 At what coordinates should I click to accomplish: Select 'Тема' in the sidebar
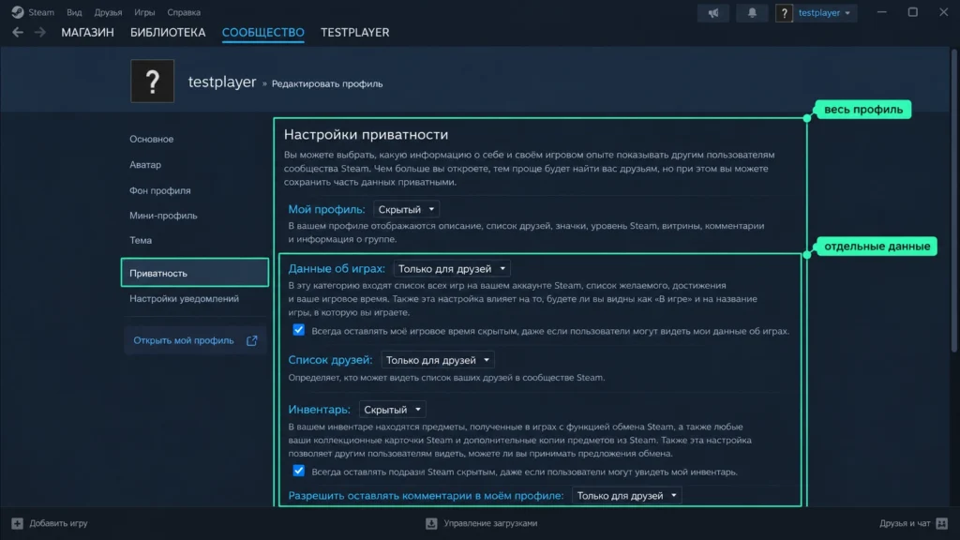[141, 240]
